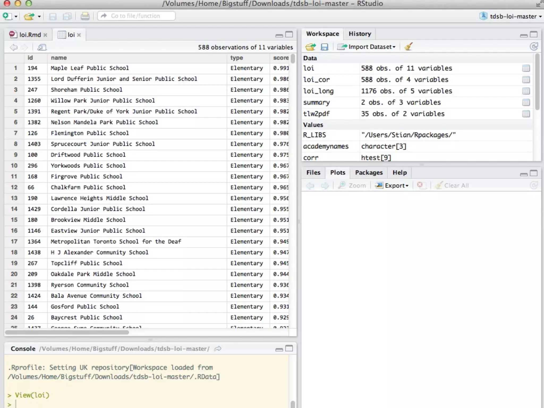Screen dimensions: 544x408
Task: Open the new file dropdown arrow
Action: point(16,16)
